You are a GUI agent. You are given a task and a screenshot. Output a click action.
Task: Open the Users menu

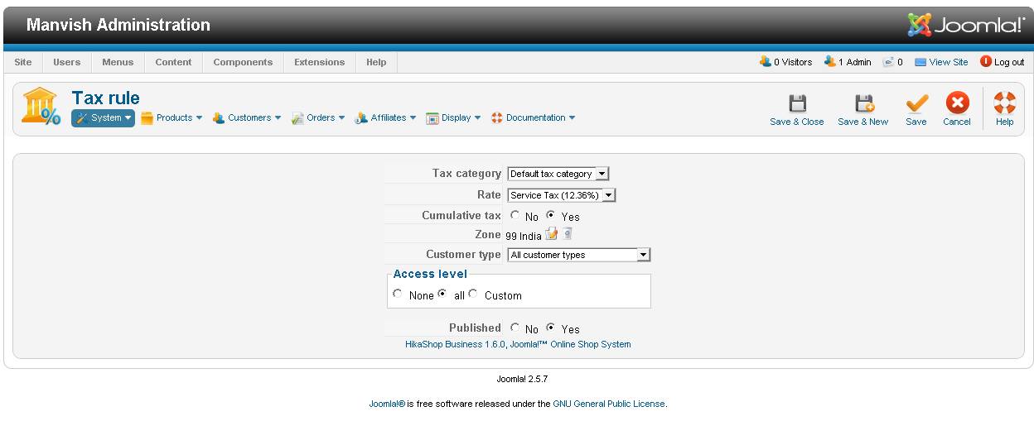[x=67, y=62]
